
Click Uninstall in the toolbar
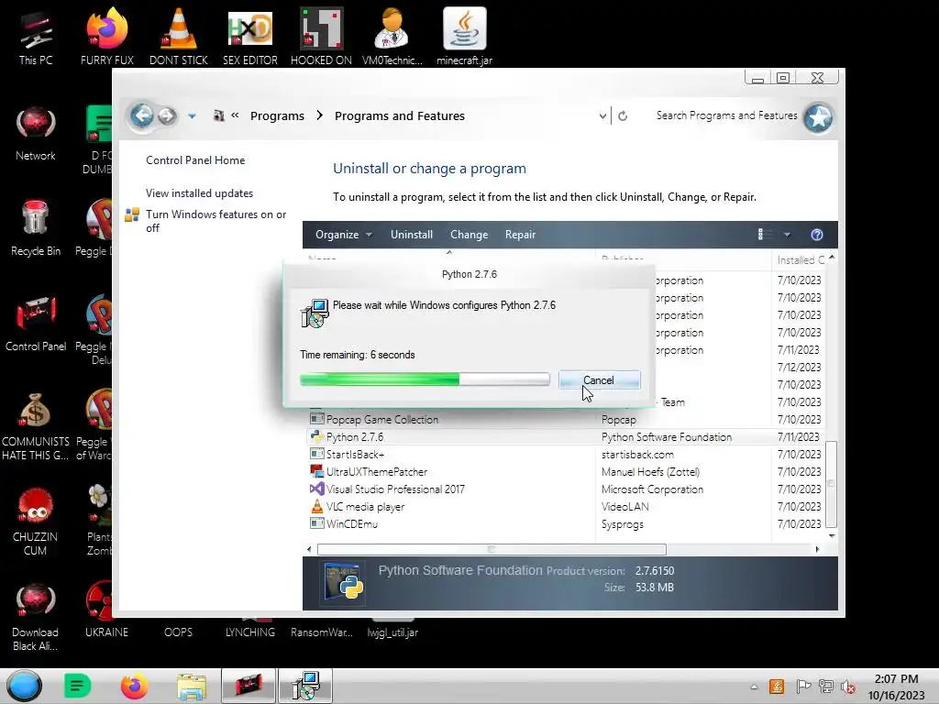[x=412, y=235]
